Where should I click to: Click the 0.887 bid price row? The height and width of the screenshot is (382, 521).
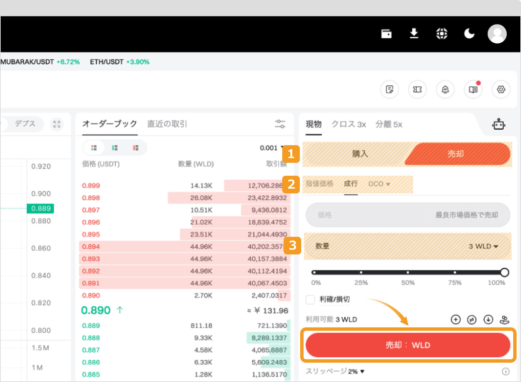[185, 350]
